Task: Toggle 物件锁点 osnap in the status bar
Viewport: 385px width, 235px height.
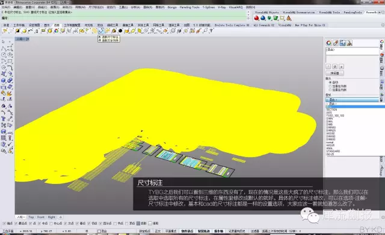Action: [187, 231]
